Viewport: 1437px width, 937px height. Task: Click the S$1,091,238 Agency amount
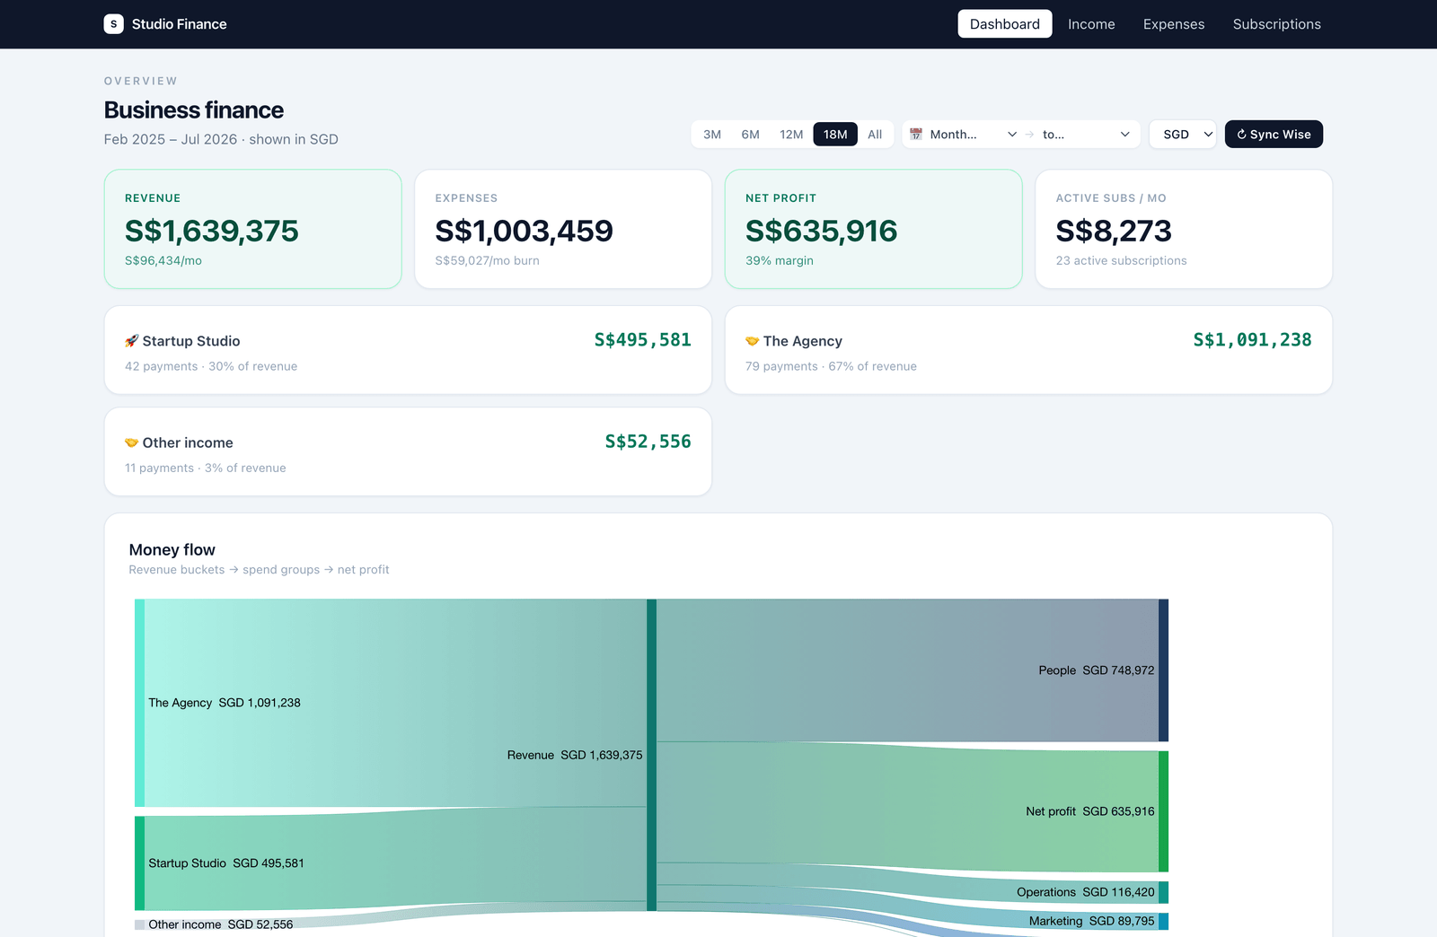pos(1252,340)
